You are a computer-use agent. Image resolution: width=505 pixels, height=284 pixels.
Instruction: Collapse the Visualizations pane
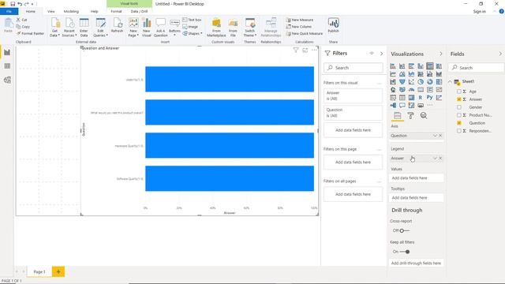point(441,54)
